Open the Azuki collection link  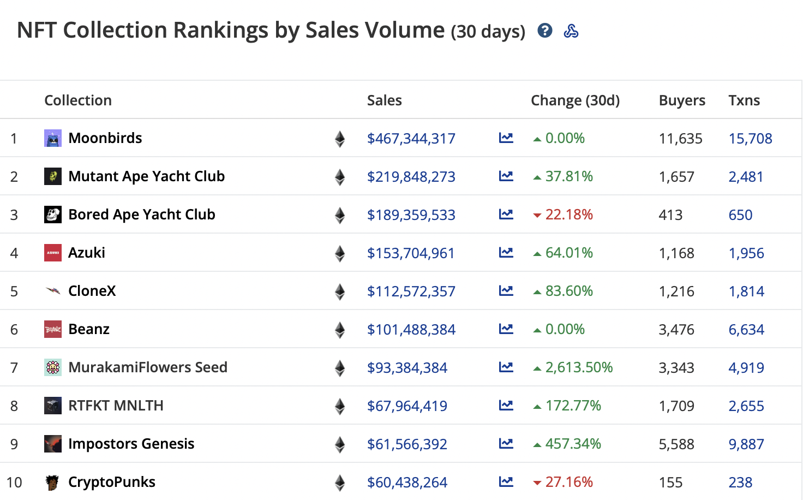tap(87, 253)
